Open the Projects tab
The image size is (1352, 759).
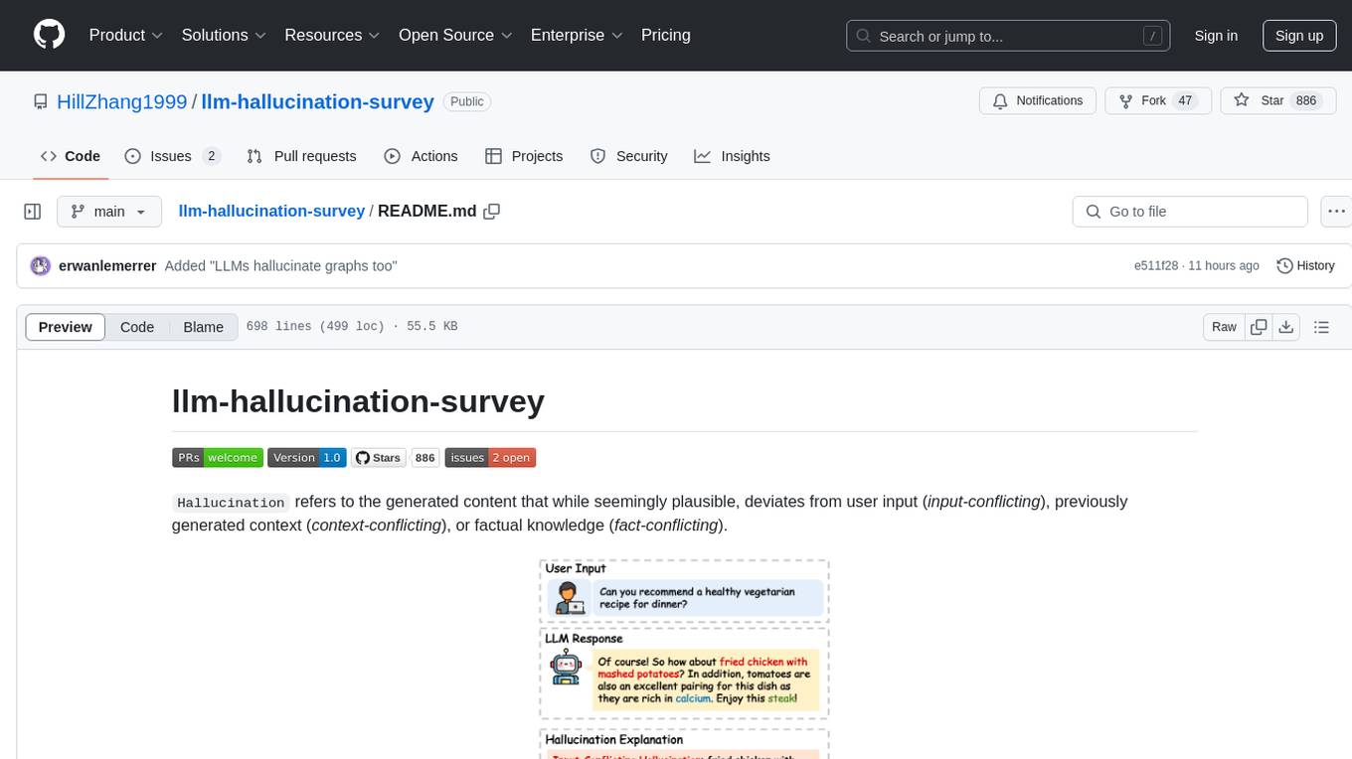(x=524, y=156)
